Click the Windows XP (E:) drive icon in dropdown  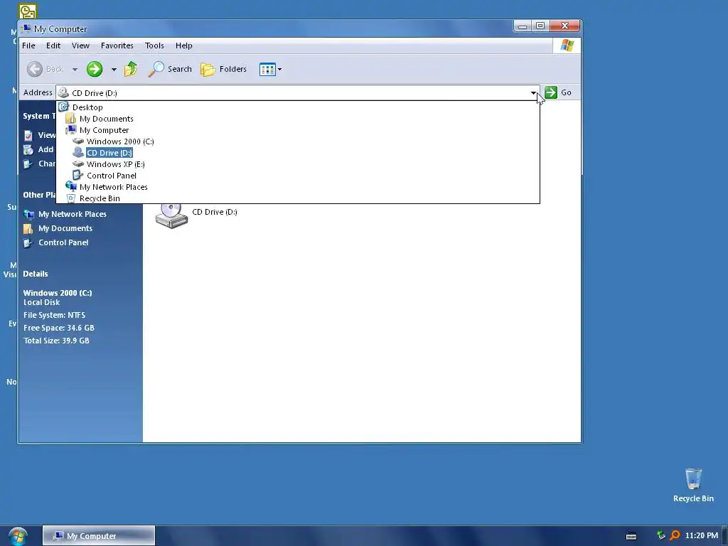(x=78, y=164)
